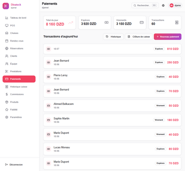
Task: Click the Historique caisse receipt icon
Action: tap(7, 87)
